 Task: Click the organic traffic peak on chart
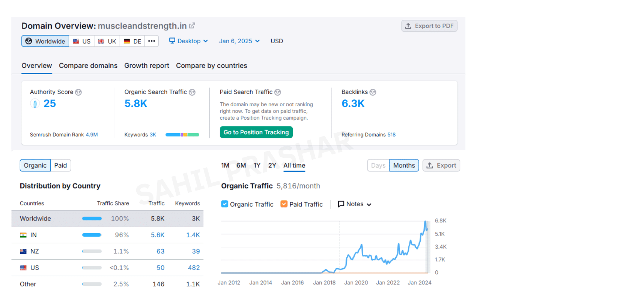pyautogui.click(x=426, y=222)
